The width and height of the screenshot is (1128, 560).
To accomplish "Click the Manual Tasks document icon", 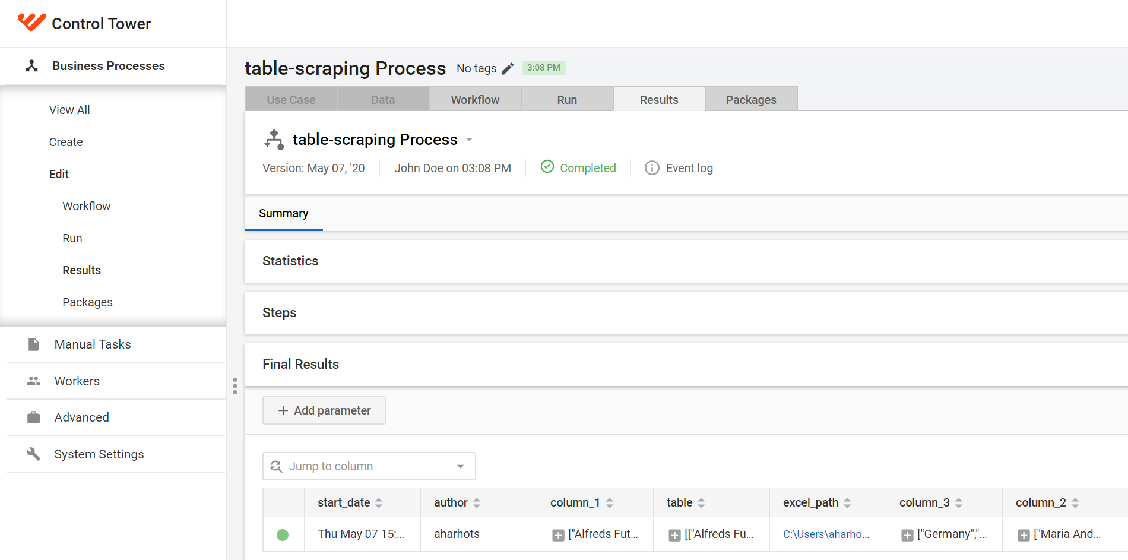I will 34,344.
